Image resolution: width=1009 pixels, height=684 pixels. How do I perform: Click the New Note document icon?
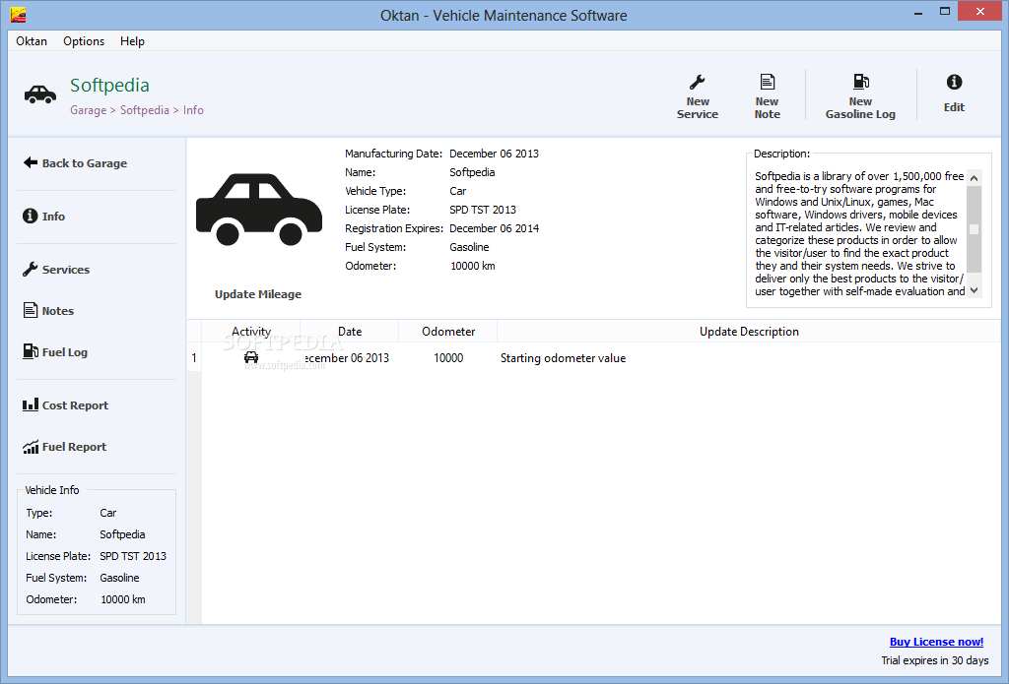(x=767, y=82)
